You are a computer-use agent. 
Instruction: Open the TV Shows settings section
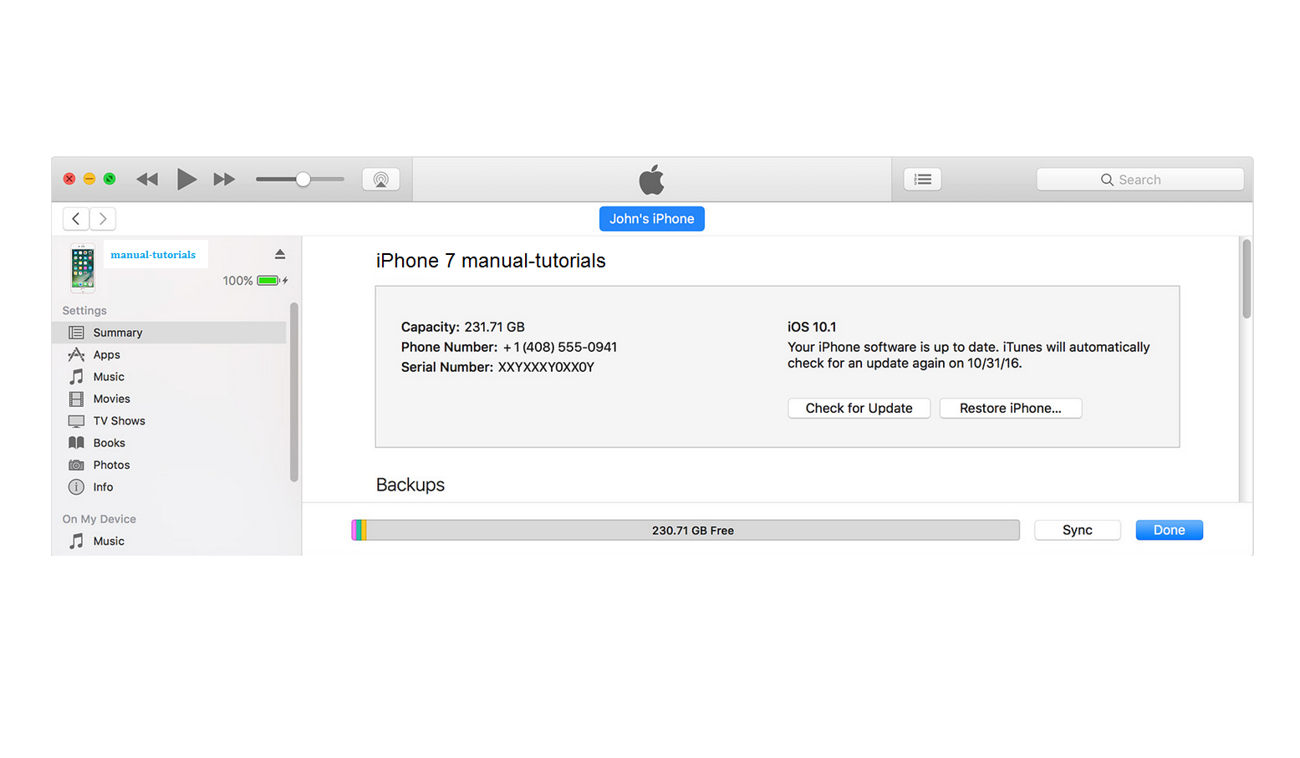[x=169, y=421]
